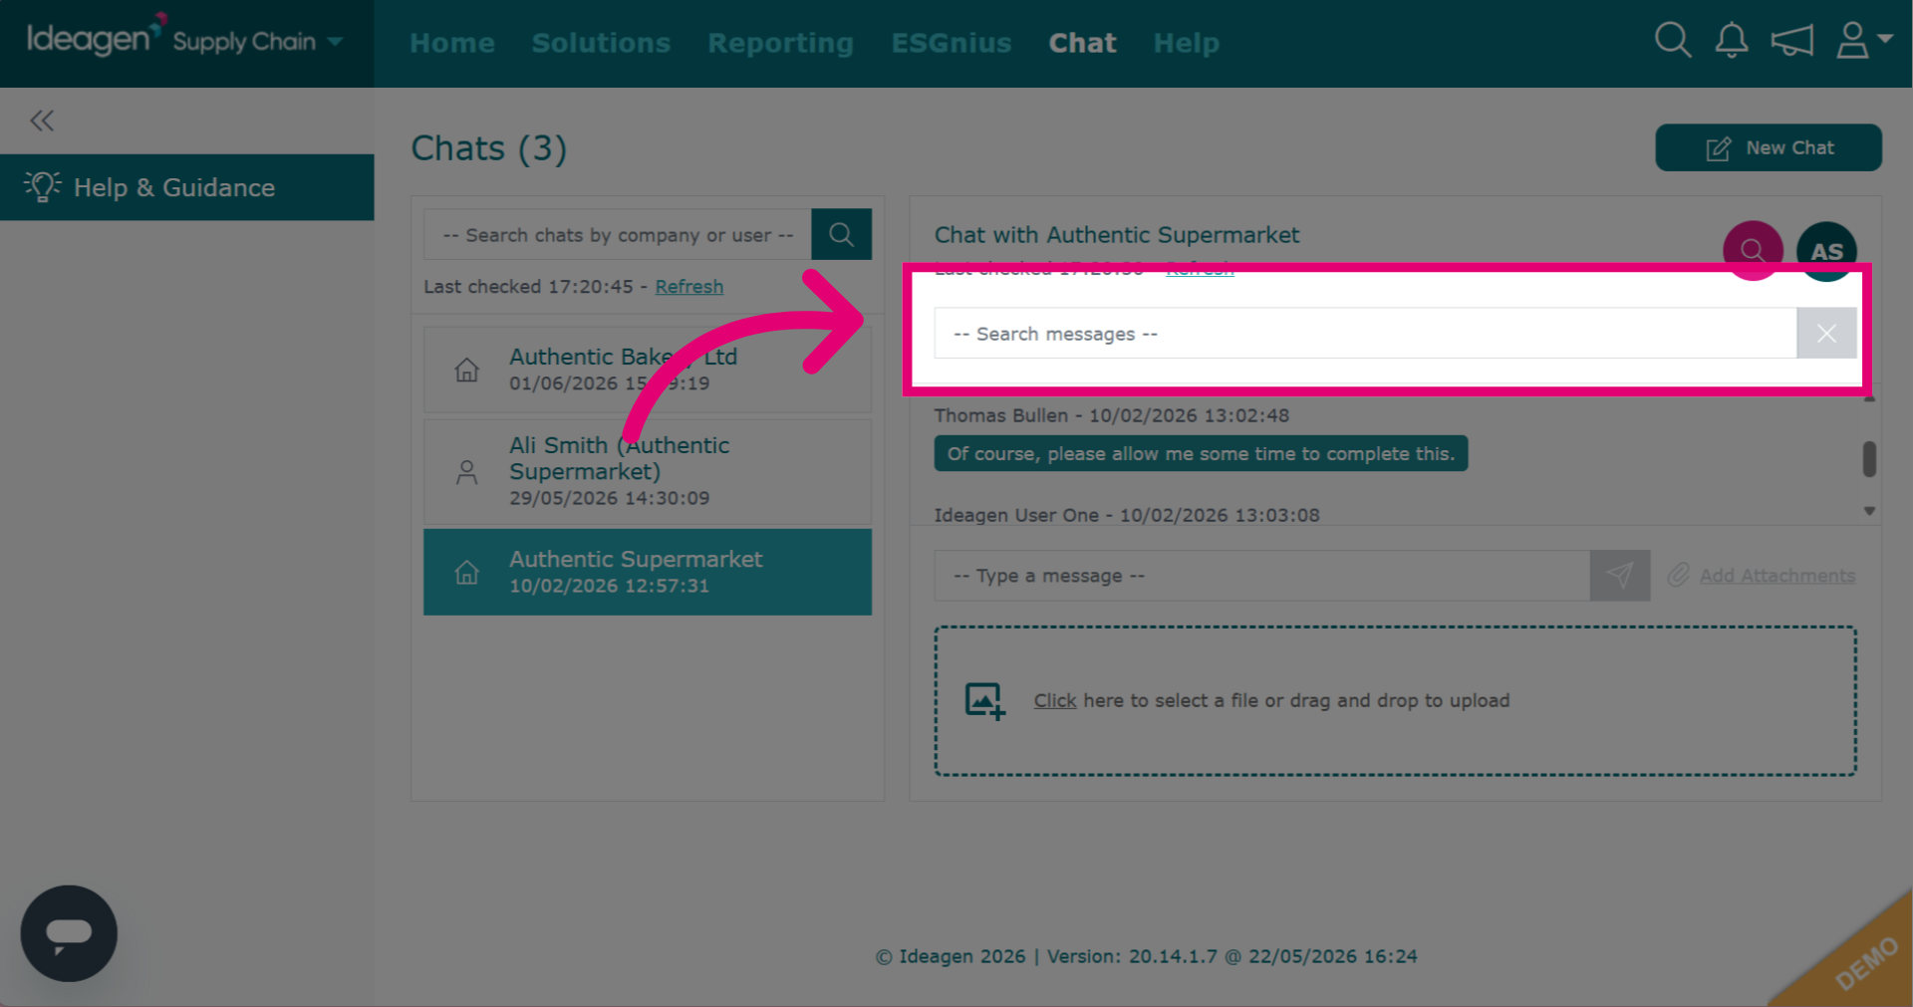1913x1007 pixels.
Task: Click the Add Attachments link
Action: coord(1777,576)
